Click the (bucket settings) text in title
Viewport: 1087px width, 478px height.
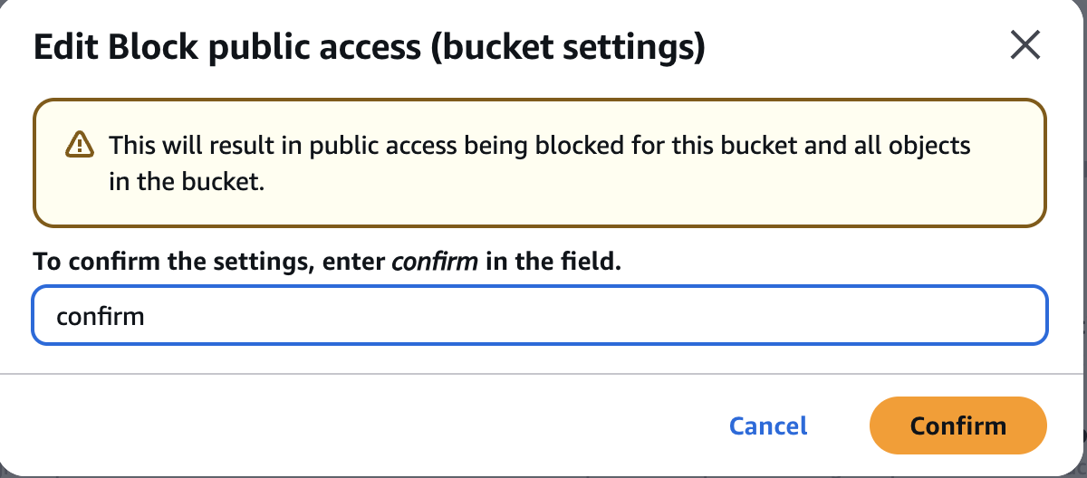coord(567,48)
